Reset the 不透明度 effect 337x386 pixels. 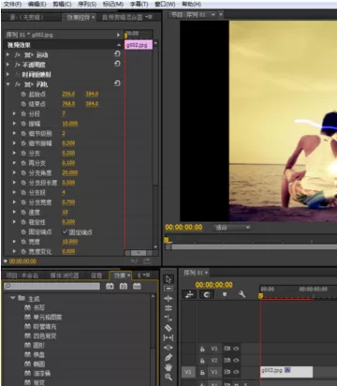point(117,64)
